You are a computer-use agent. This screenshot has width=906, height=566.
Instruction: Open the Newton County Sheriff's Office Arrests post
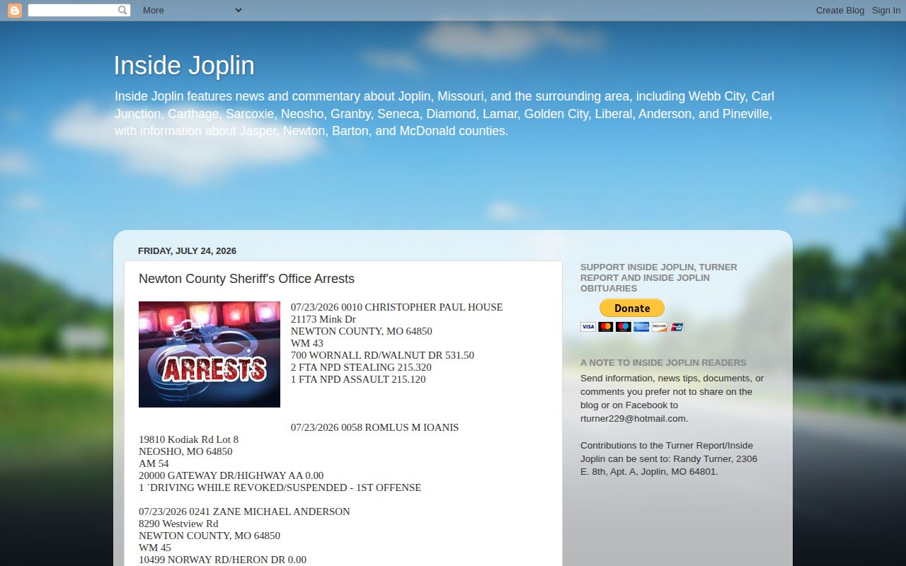click(246, 279)
